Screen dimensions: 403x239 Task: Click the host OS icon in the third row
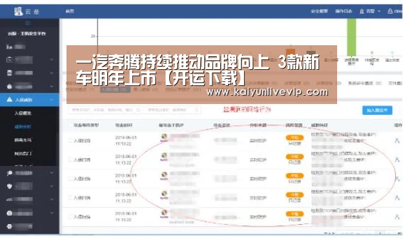click(x=164, y=176)
